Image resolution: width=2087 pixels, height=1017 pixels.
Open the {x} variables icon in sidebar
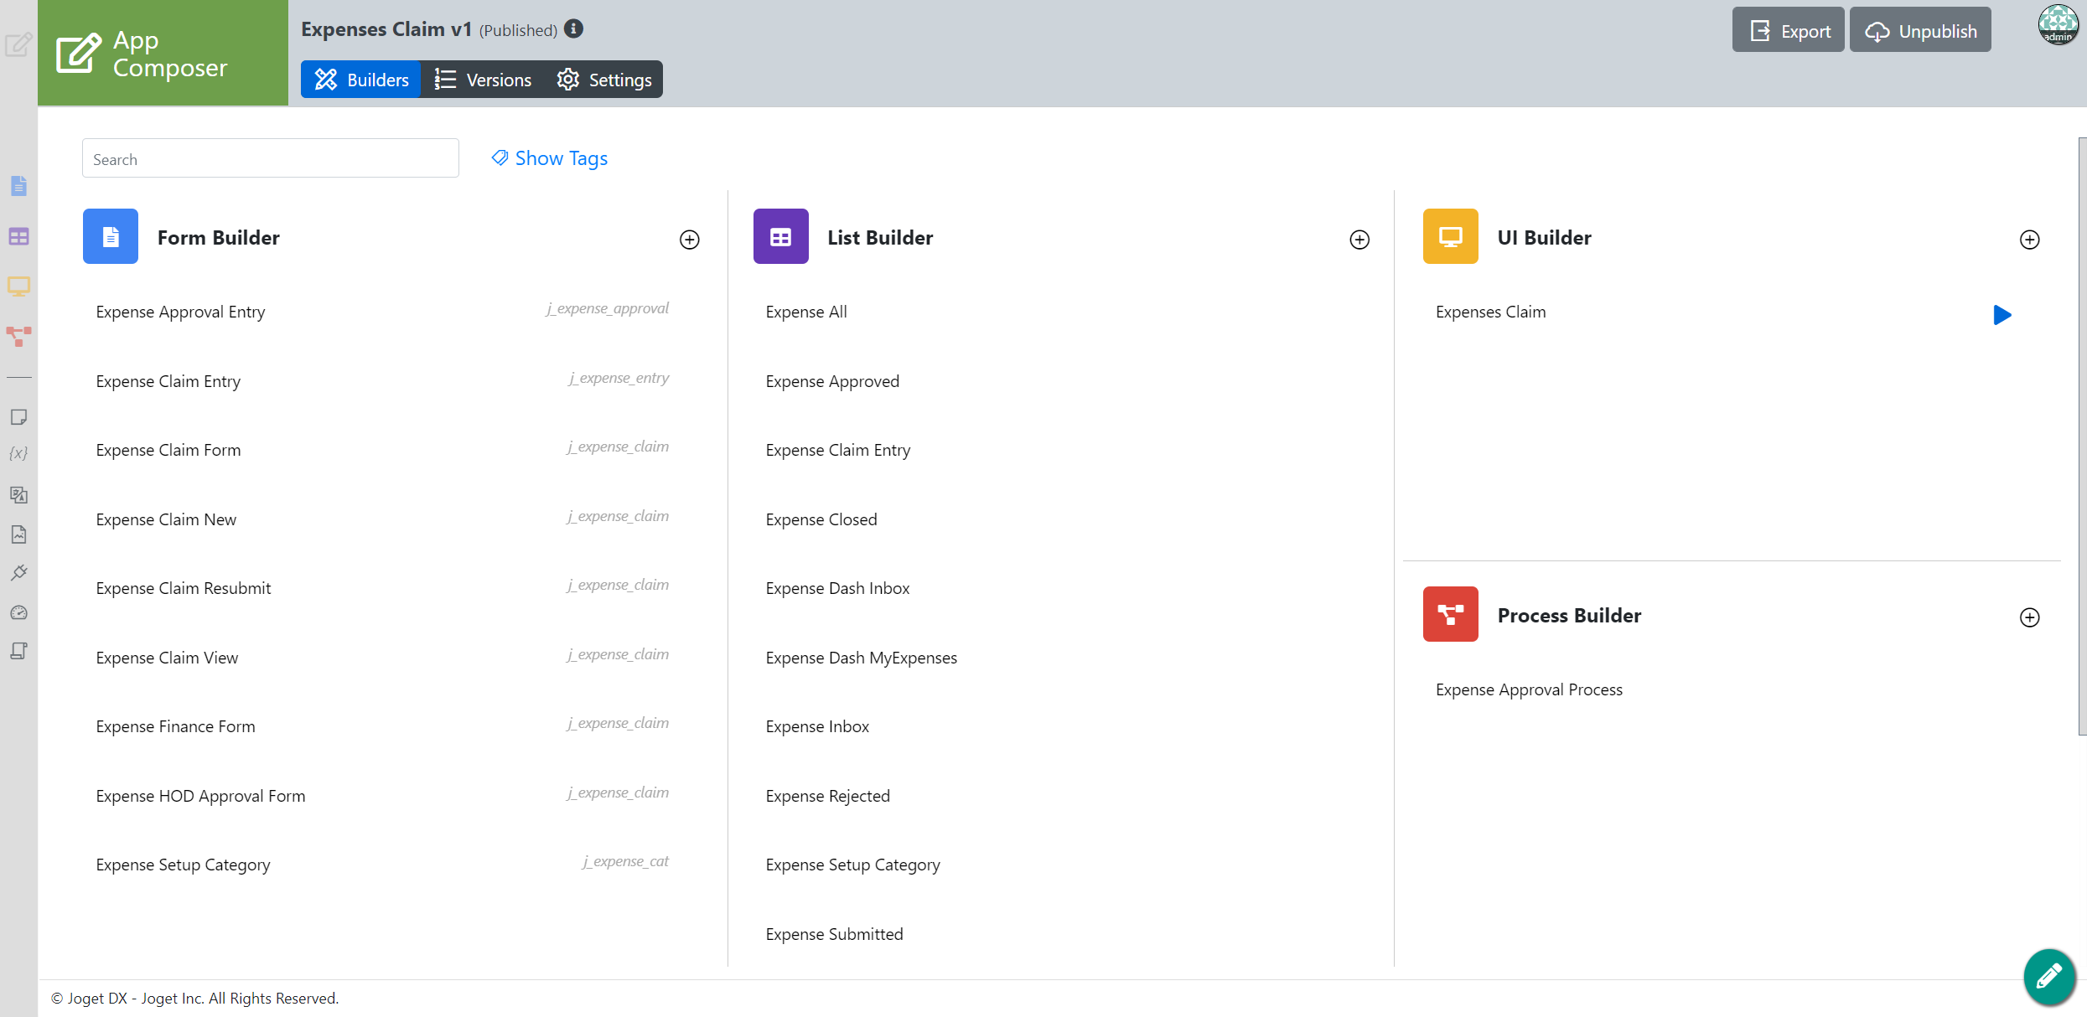pyautogui.click(x=18, y=453)
